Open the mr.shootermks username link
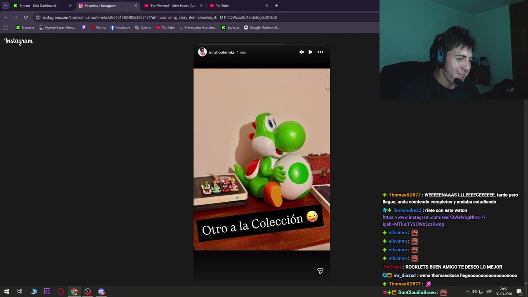 coord(222,52)
